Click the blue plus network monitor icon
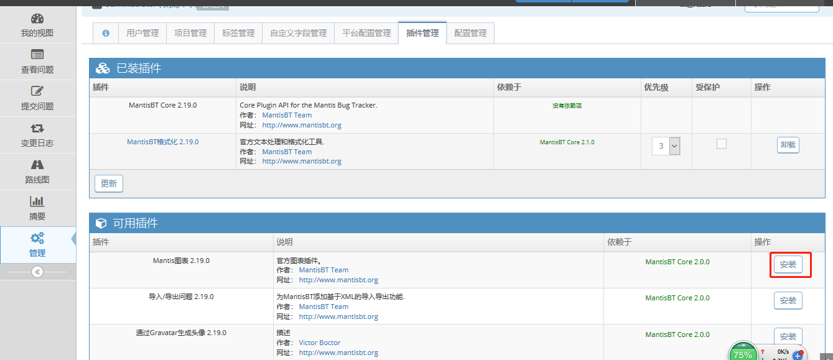This screenshot has height=360, width=833. click(798, 356)
